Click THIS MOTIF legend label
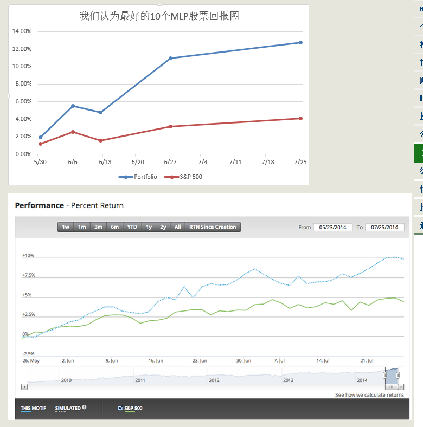 point(33,408)
